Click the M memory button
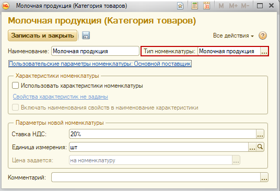280x191 pixels. pyautogui.click(x=221, y=6)
